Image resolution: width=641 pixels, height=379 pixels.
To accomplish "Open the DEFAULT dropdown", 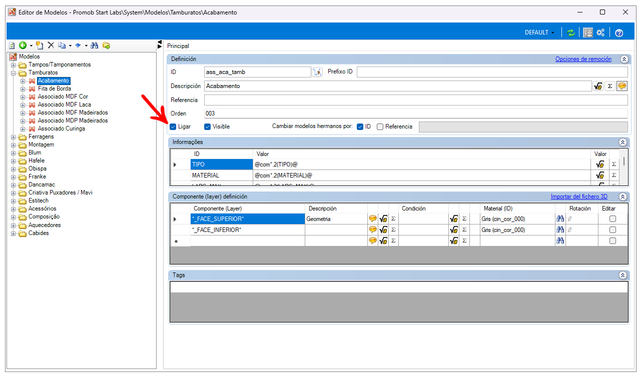I will [539, 32].
